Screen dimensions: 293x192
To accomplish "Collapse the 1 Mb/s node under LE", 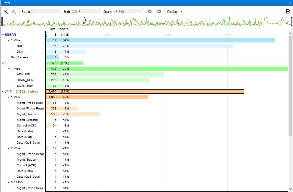I will [9, 69].
